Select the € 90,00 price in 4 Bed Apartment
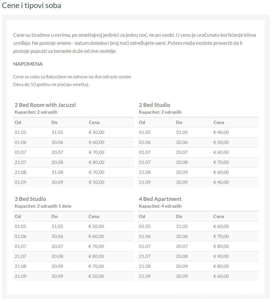 [x=221, y=256]
